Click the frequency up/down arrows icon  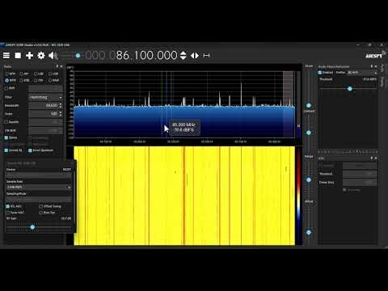click(183, 56)
